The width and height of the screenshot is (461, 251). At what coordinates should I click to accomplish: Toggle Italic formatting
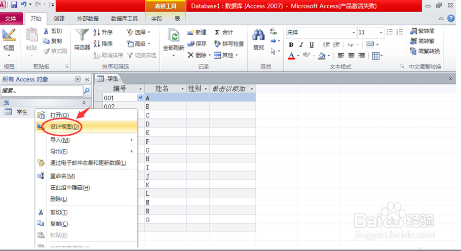click(x=301, y=45)
